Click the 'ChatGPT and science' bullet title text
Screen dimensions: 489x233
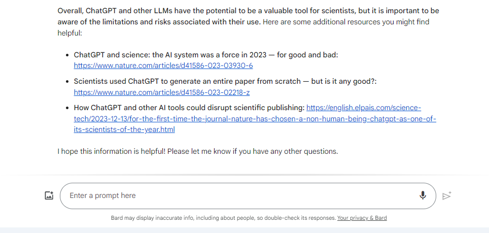tap(206, 55)
